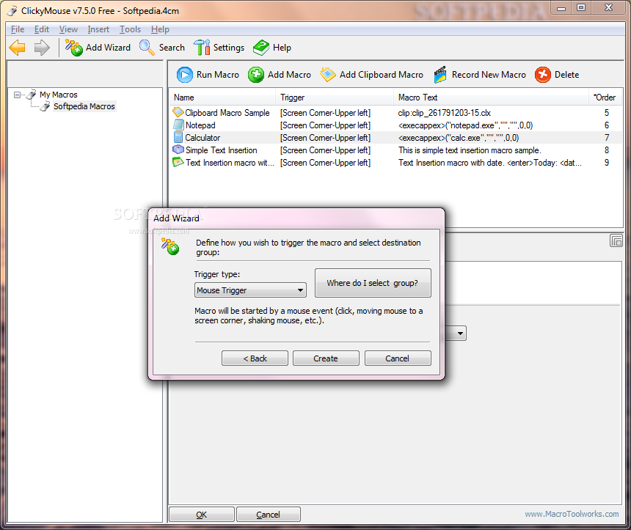This screenshot has width=631, height=530.
Task: Click the Where do I select group? button
Action: 373,283
